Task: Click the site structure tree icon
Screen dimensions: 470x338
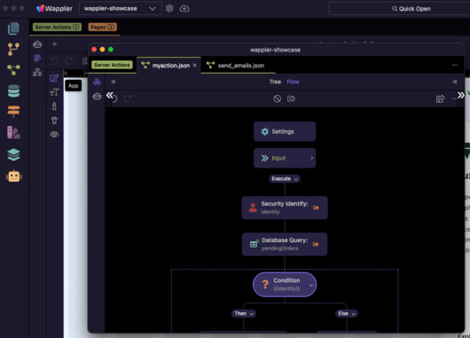Action: pos(37,72)
